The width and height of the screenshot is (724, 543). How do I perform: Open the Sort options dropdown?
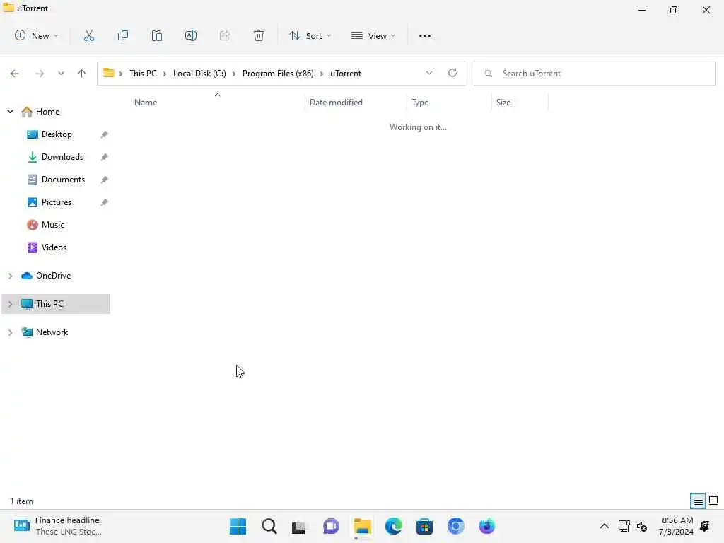(x=310, y=35)
